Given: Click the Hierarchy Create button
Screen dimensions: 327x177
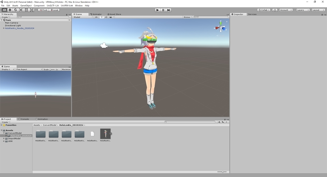Looking at the screenshot, I should click(5, 17).
